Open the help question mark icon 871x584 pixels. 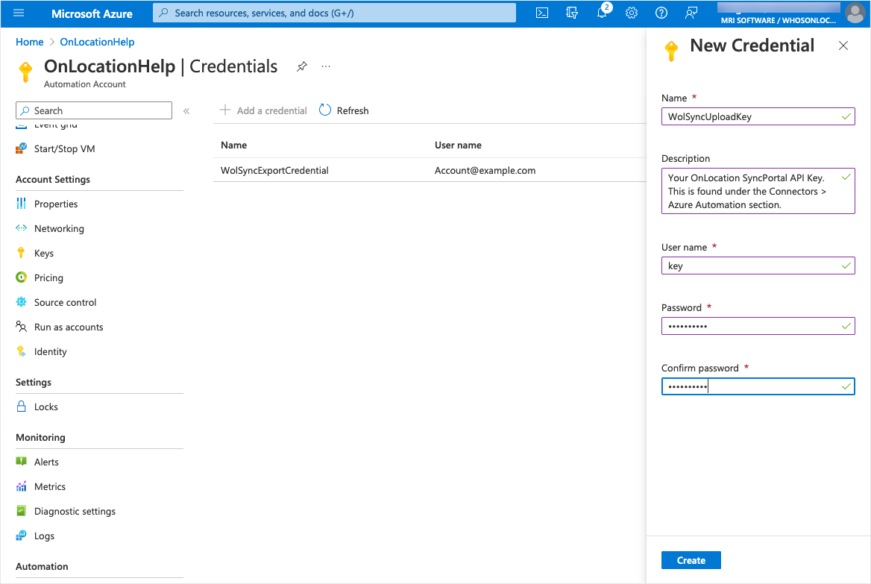coord(661,13)
